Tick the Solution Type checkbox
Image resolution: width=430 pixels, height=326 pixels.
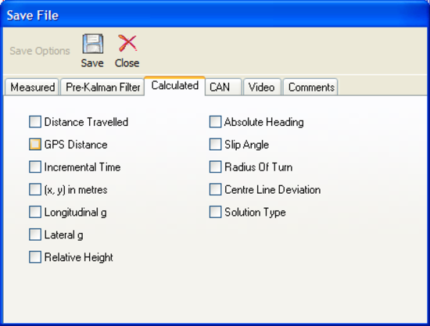click(x=215, y=212)
